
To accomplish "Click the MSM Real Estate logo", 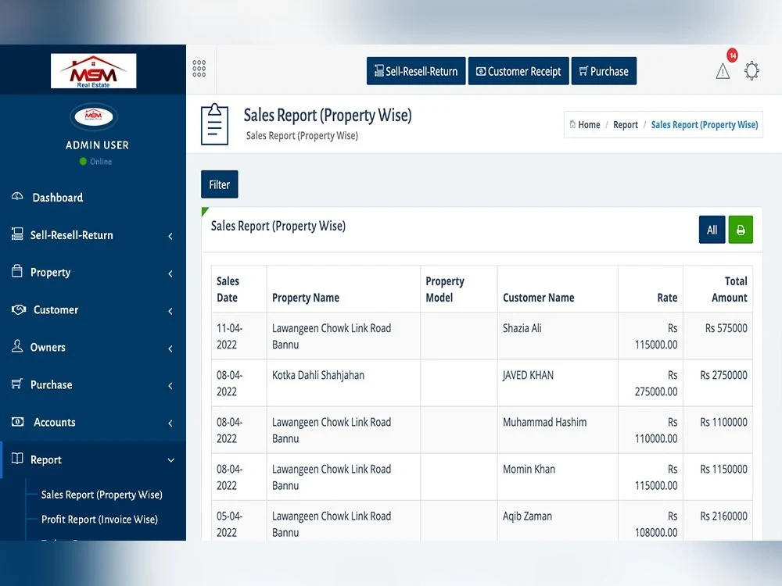I will pyautogui.click(x=93, y=71).
